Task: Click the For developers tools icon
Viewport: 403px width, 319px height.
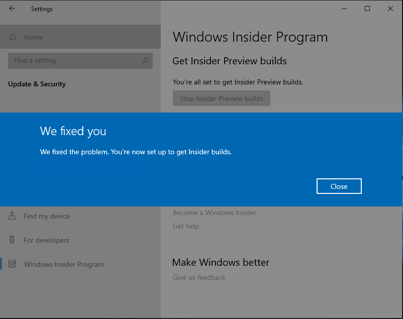Action: tap(12, 240)
